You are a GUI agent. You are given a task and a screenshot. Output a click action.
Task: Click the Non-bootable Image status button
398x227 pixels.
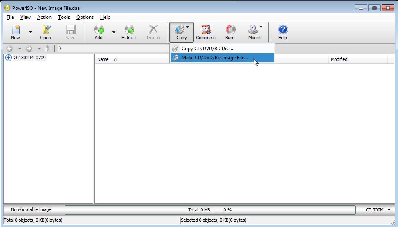click(x=31, y=209)
